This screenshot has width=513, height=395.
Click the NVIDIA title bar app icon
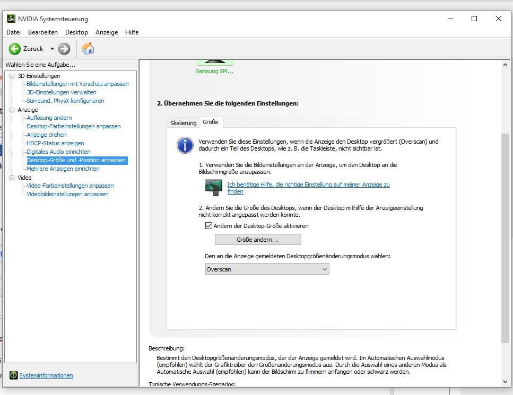[x=11, y=19]
